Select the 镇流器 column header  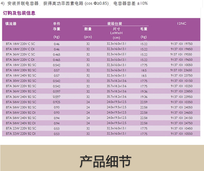11,24
